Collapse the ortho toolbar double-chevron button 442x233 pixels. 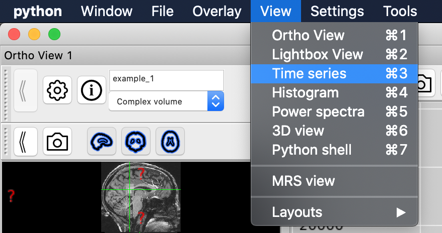coord(25,142)
